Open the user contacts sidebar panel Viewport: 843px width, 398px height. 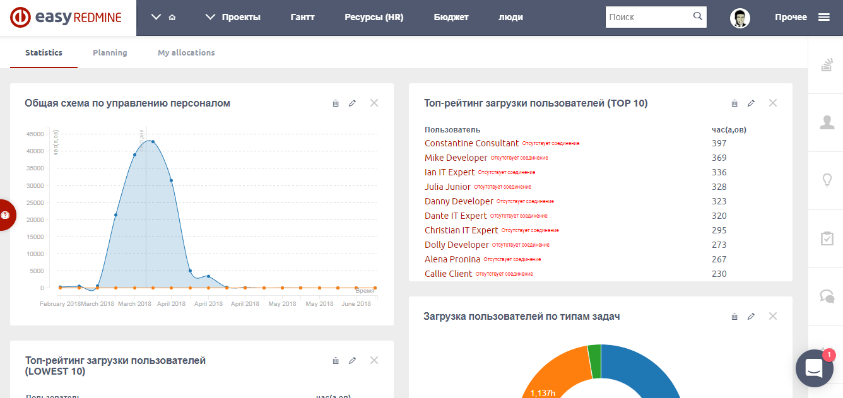point(827,124)
